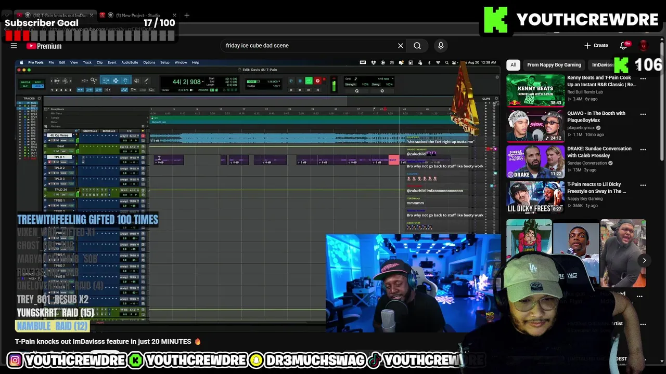The width and height of the screenshot is (666, 374).
Task: Click the Spotlight search icon in menu bar
Action: point(447,62)
